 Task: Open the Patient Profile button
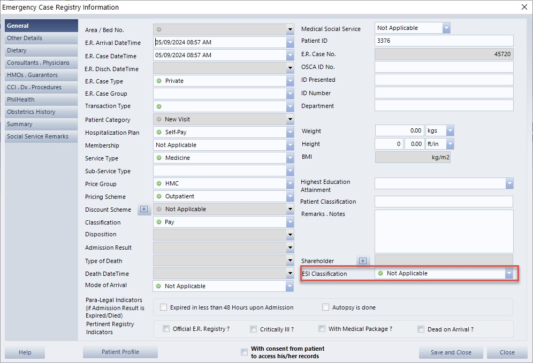tap(120, 352)
